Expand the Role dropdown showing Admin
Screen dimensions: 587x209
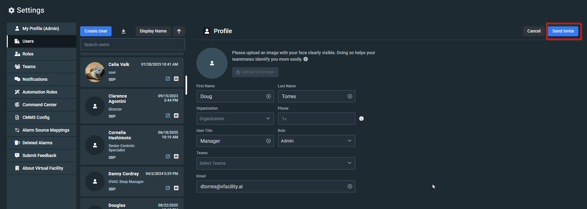[x=316, y=141]
